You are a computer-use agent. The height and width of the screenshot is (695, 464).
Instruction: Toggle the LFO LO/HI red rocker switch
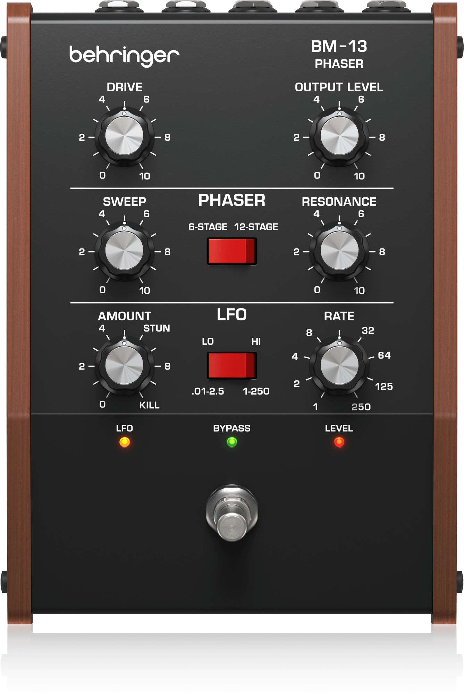231,366
